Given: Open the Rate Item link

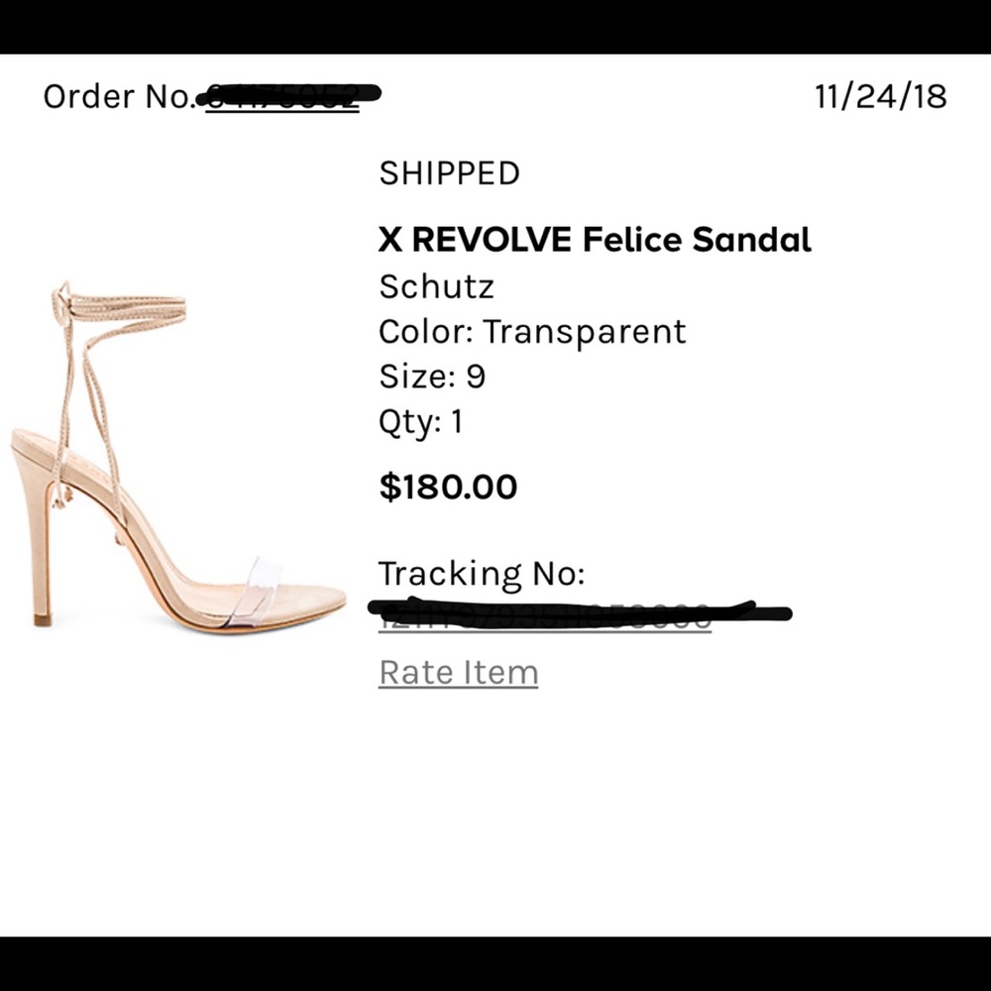Looking at the screenshot, I should (x=457, y=672).
